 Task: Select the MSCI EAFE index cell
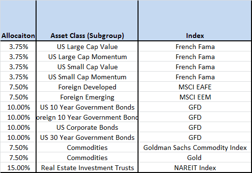tap(195, 87)
